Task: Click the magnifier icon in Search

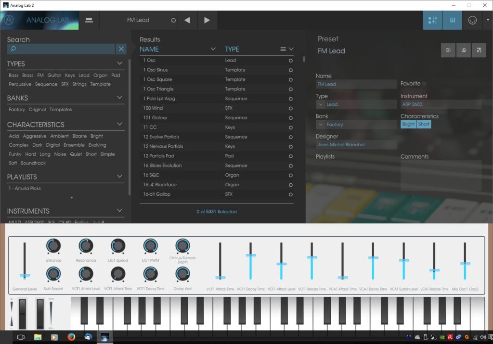Action: [x=13, y=49]
